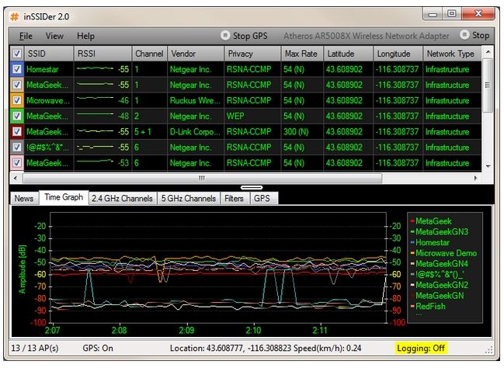Click the horizontal scrollbar right arrow
Viewport: 504px width, 368px height.
[x=474, y=178]
